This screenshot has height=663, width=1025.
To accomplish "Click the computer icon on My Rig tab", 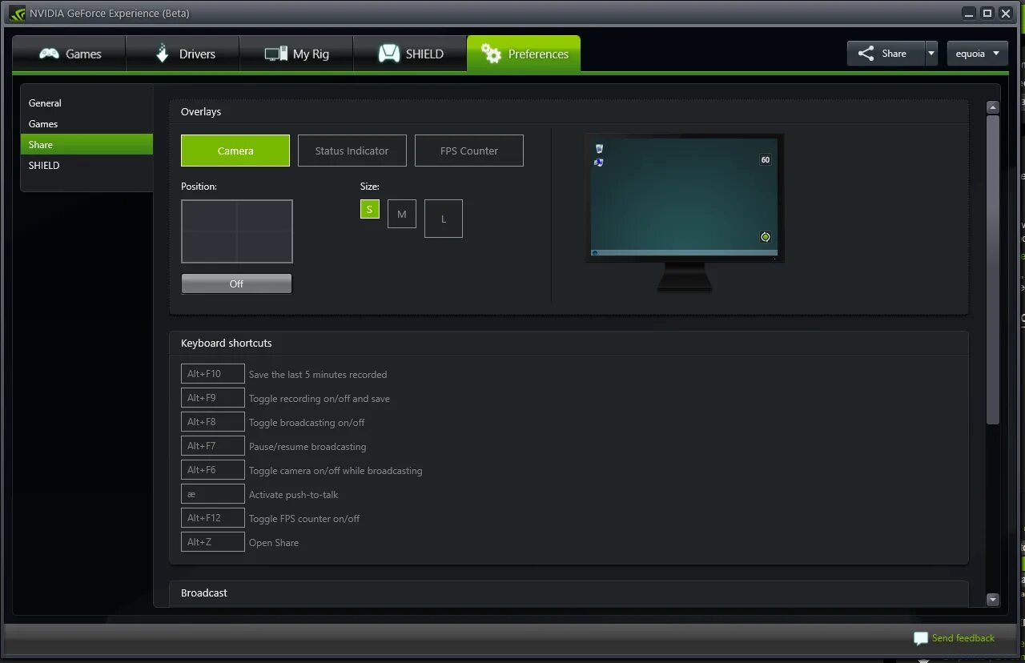I will [275, 54].
